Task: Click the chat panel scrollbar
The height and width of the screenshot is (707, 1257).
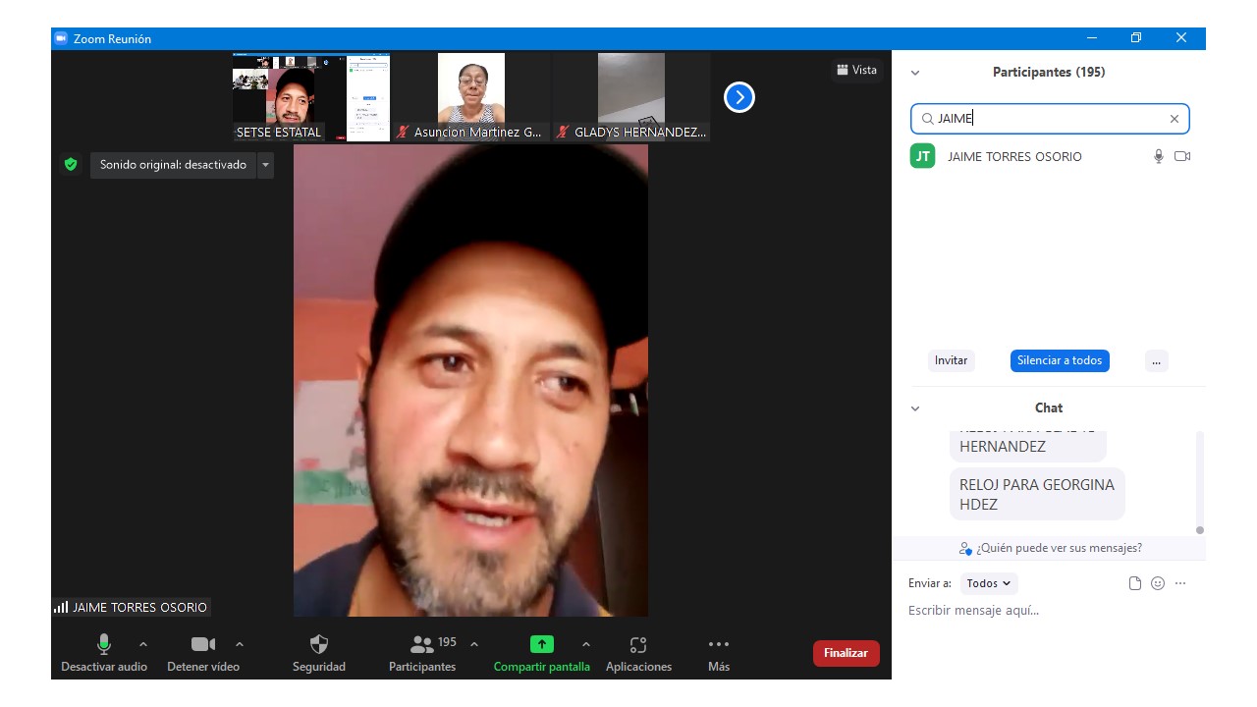Action: click(1199, 481)
